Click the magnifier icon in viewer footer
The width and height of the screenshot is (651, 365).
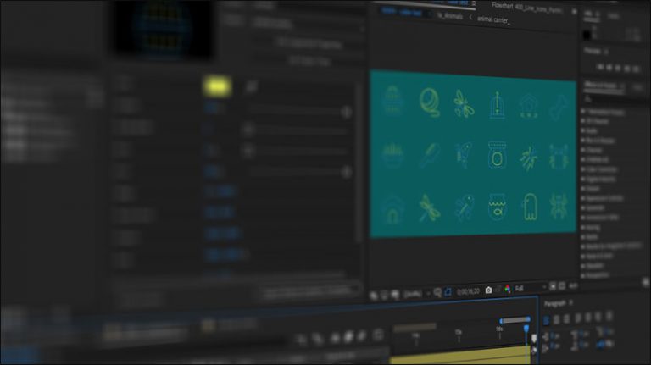tap(437, 292)
